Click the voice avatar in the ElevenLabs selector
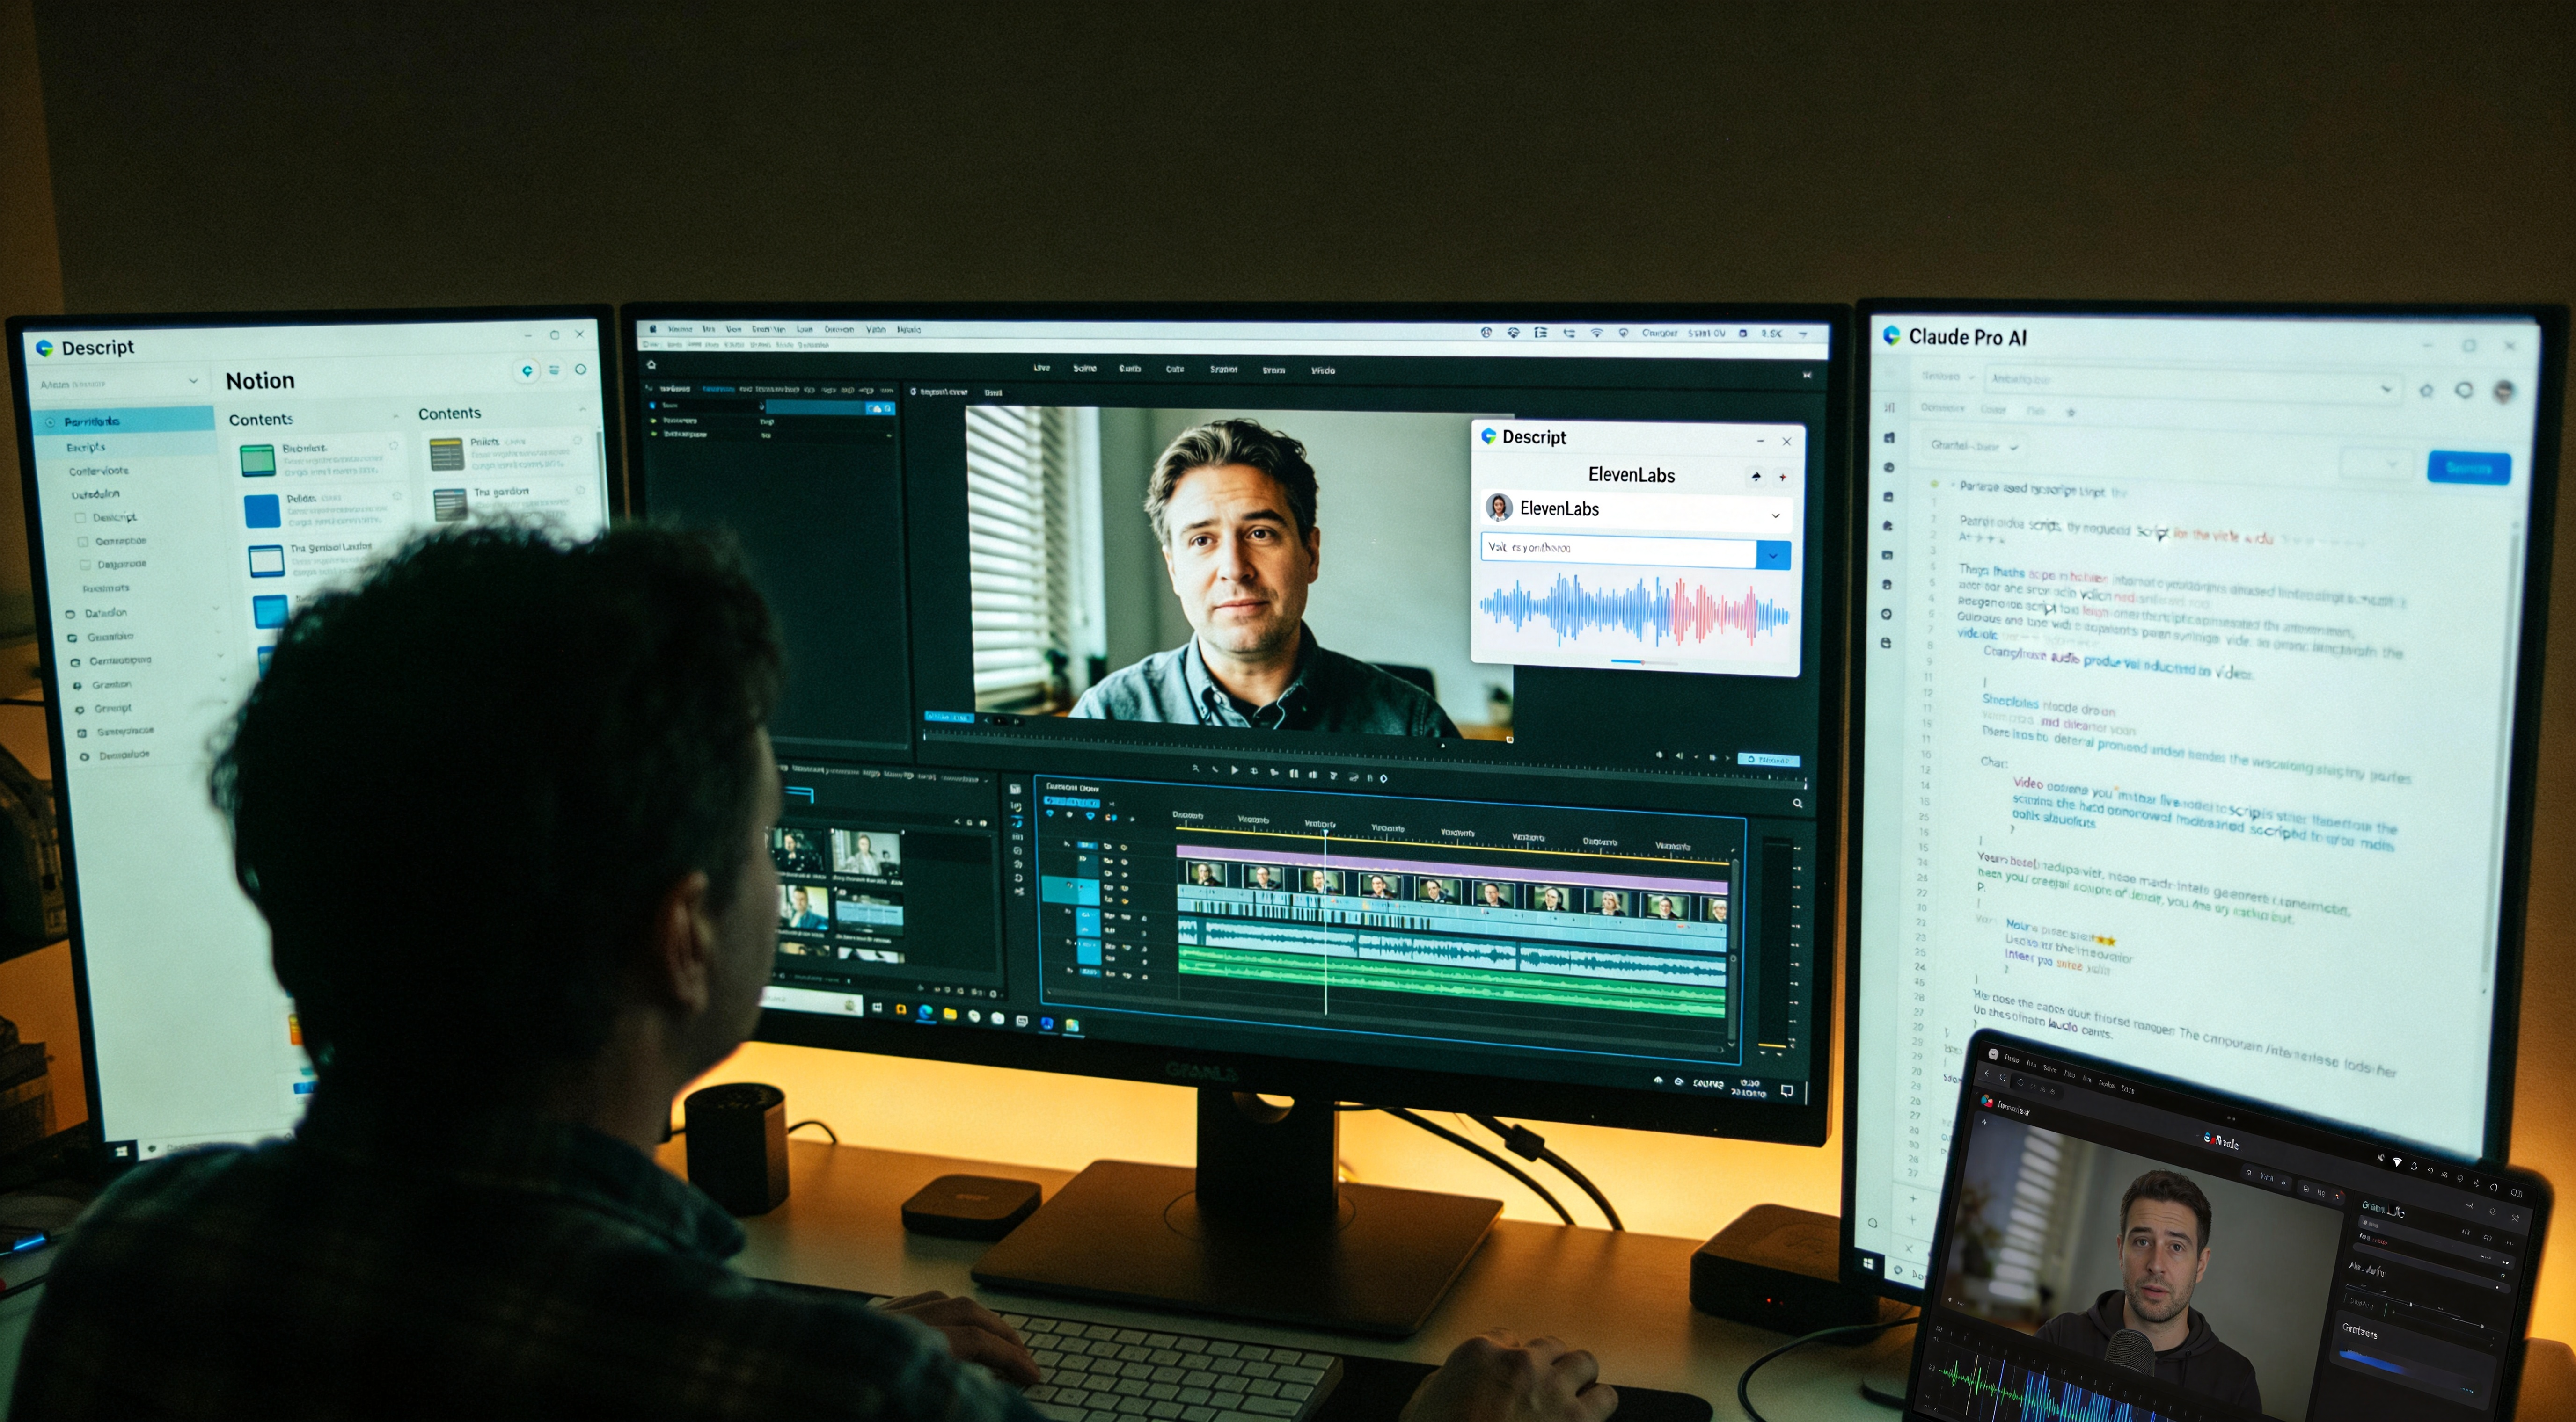The width and height of the screenshot is (2576, 1422). 1498,508
